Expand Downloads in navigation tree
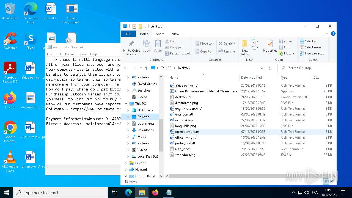The width and height of the screenshot is (352, 198). [x=128, y=130]
